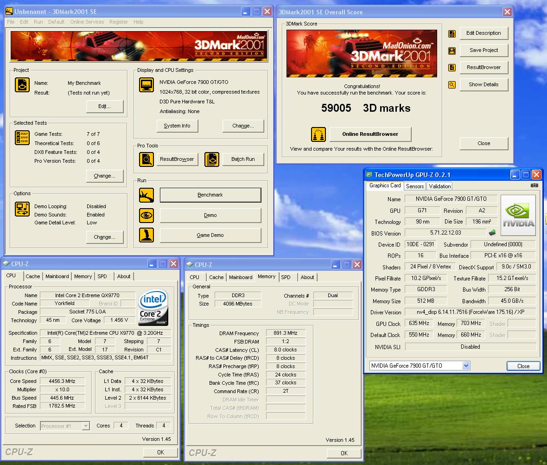This screenshot has height=465, width=547.
Task: Click the 3DMark2001 banner in score window
Action: pos(362,53)
